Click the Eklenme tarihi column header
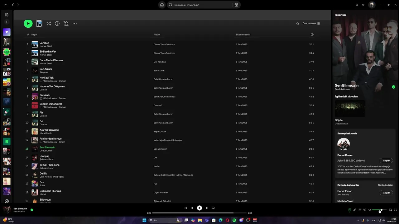The width and height of the screenshot is (399, 224). coord(243,35)
